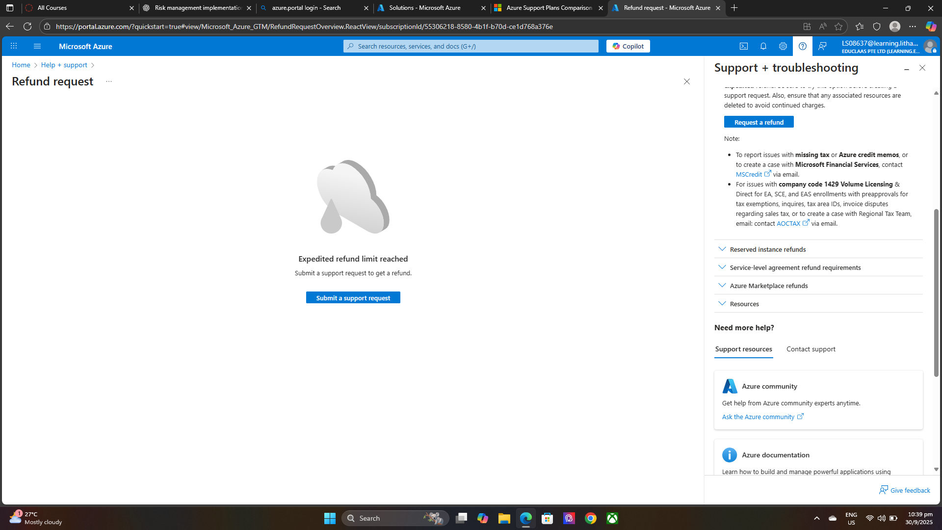The height and width of the screenshot is (530, 942).
Task: Expand the Azure Marketplace refunds section
Action: 768,286
